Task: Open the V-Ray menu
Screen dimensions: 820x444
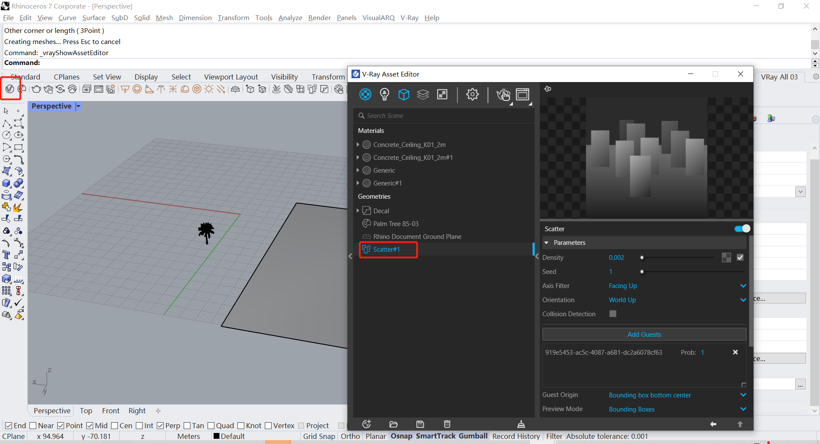Action: (409, 18)
